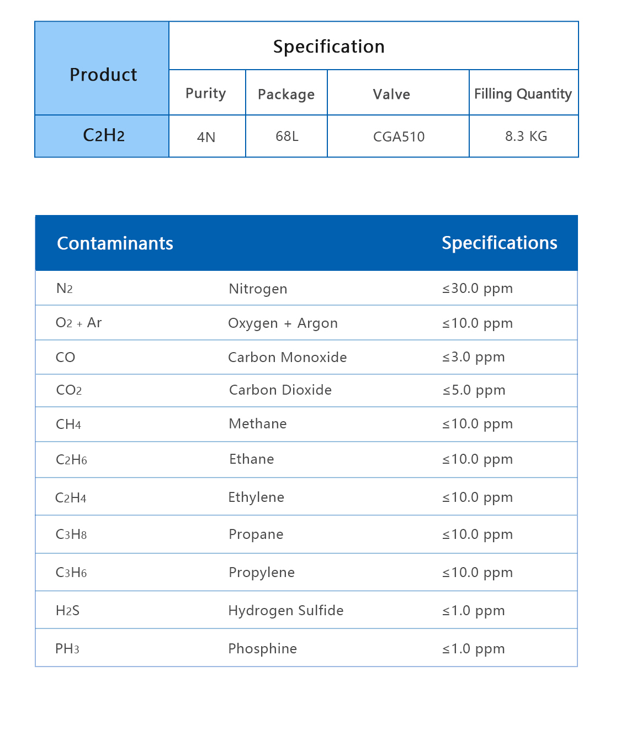Select the Carbon Monoxide row name
The image size is (626, 739).
point(287,358)
